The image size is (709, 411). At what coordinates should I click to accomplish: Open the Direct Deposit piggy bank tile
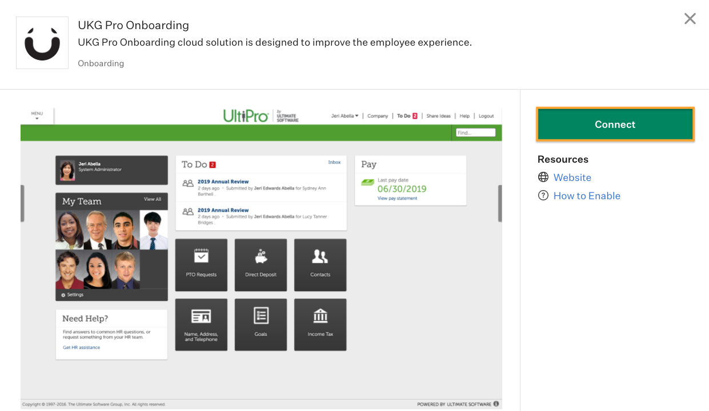coord(261,265)
